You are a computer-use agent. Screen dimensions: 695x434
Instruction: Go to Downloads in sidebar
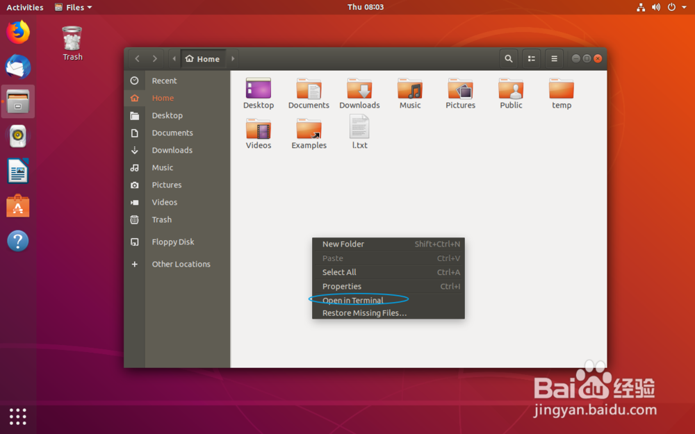[177, 150]
